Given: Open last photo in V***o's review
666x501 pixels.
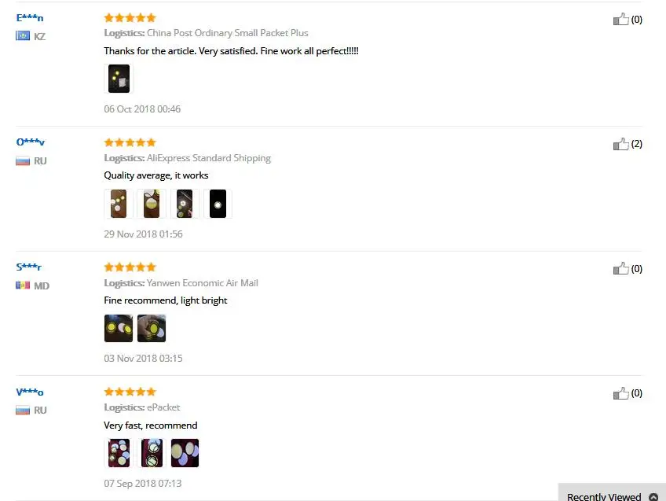Looking at the screenshot, I should point(185,453).
